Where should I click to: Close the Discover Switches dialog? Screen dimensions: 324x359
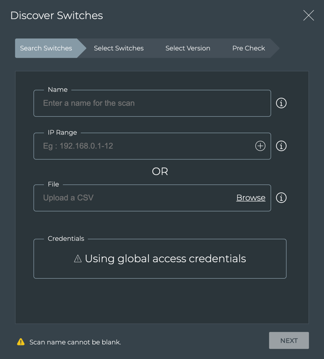pos(309,15)
